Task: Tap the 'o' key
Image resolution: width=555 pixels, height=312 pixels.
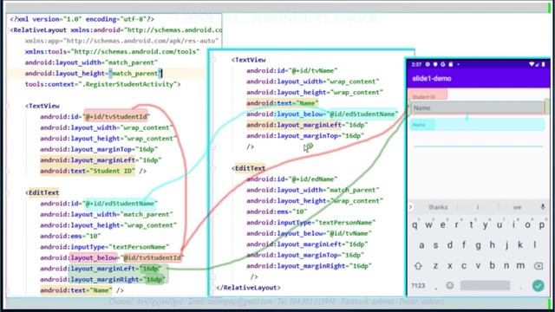Action: coord(527,225)
